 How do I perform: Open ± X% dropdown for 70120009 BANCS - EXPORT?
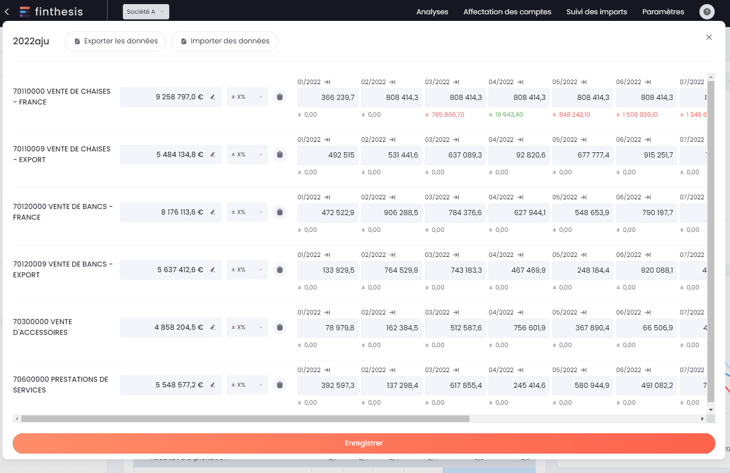247,270
